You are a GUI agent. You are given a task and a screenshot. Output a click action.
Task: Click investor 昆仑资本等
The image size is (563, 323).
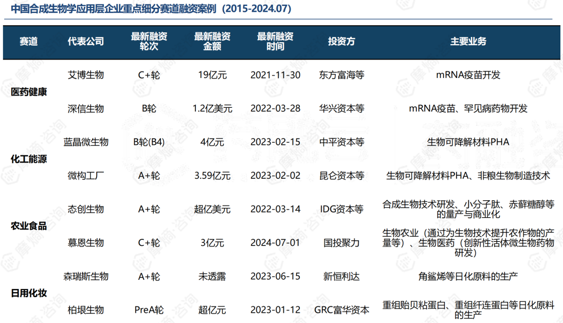pos(341,176)
